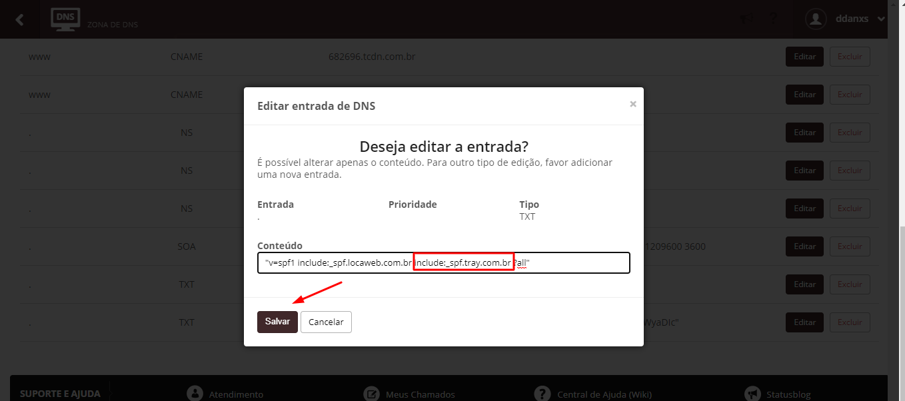Go back using the top-left arrow
The height and width of the screenshot is (401, 905).
pos(19,19)
